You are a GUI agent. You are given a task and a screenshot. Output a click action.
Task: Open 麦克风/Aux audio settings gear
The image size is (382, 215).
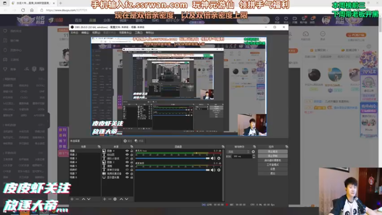click(219, 158)
